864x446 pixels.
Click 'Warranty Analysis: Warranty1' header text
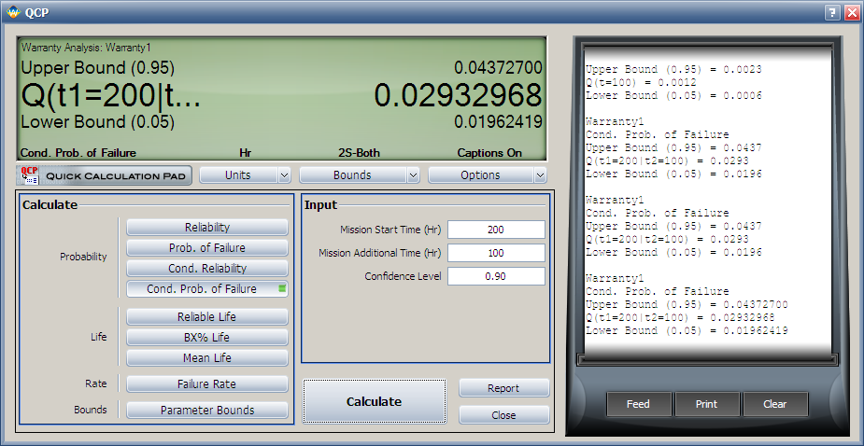coord(85,48)
